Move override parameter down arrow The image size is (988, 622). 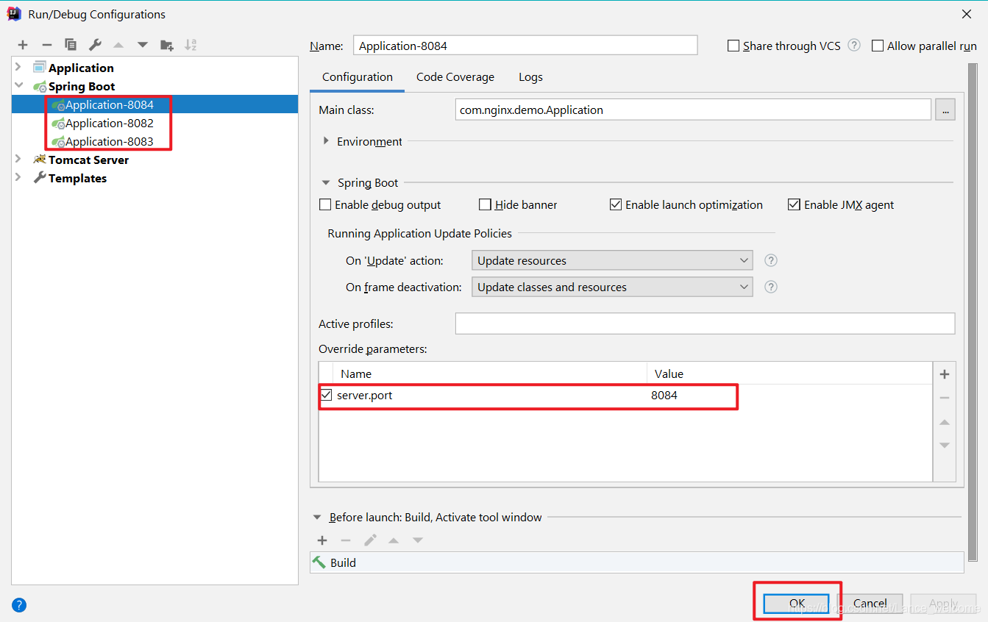click(945, 446)
